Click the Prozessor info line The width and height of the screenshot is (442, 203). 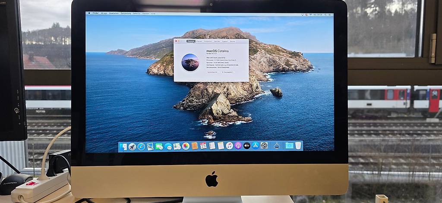221,60
